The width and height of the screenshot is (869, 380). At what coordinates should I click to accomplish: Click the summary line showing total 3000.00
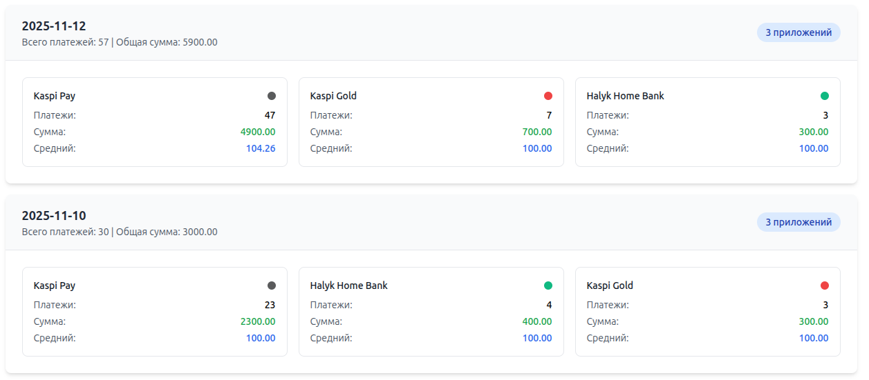(120, 232)
